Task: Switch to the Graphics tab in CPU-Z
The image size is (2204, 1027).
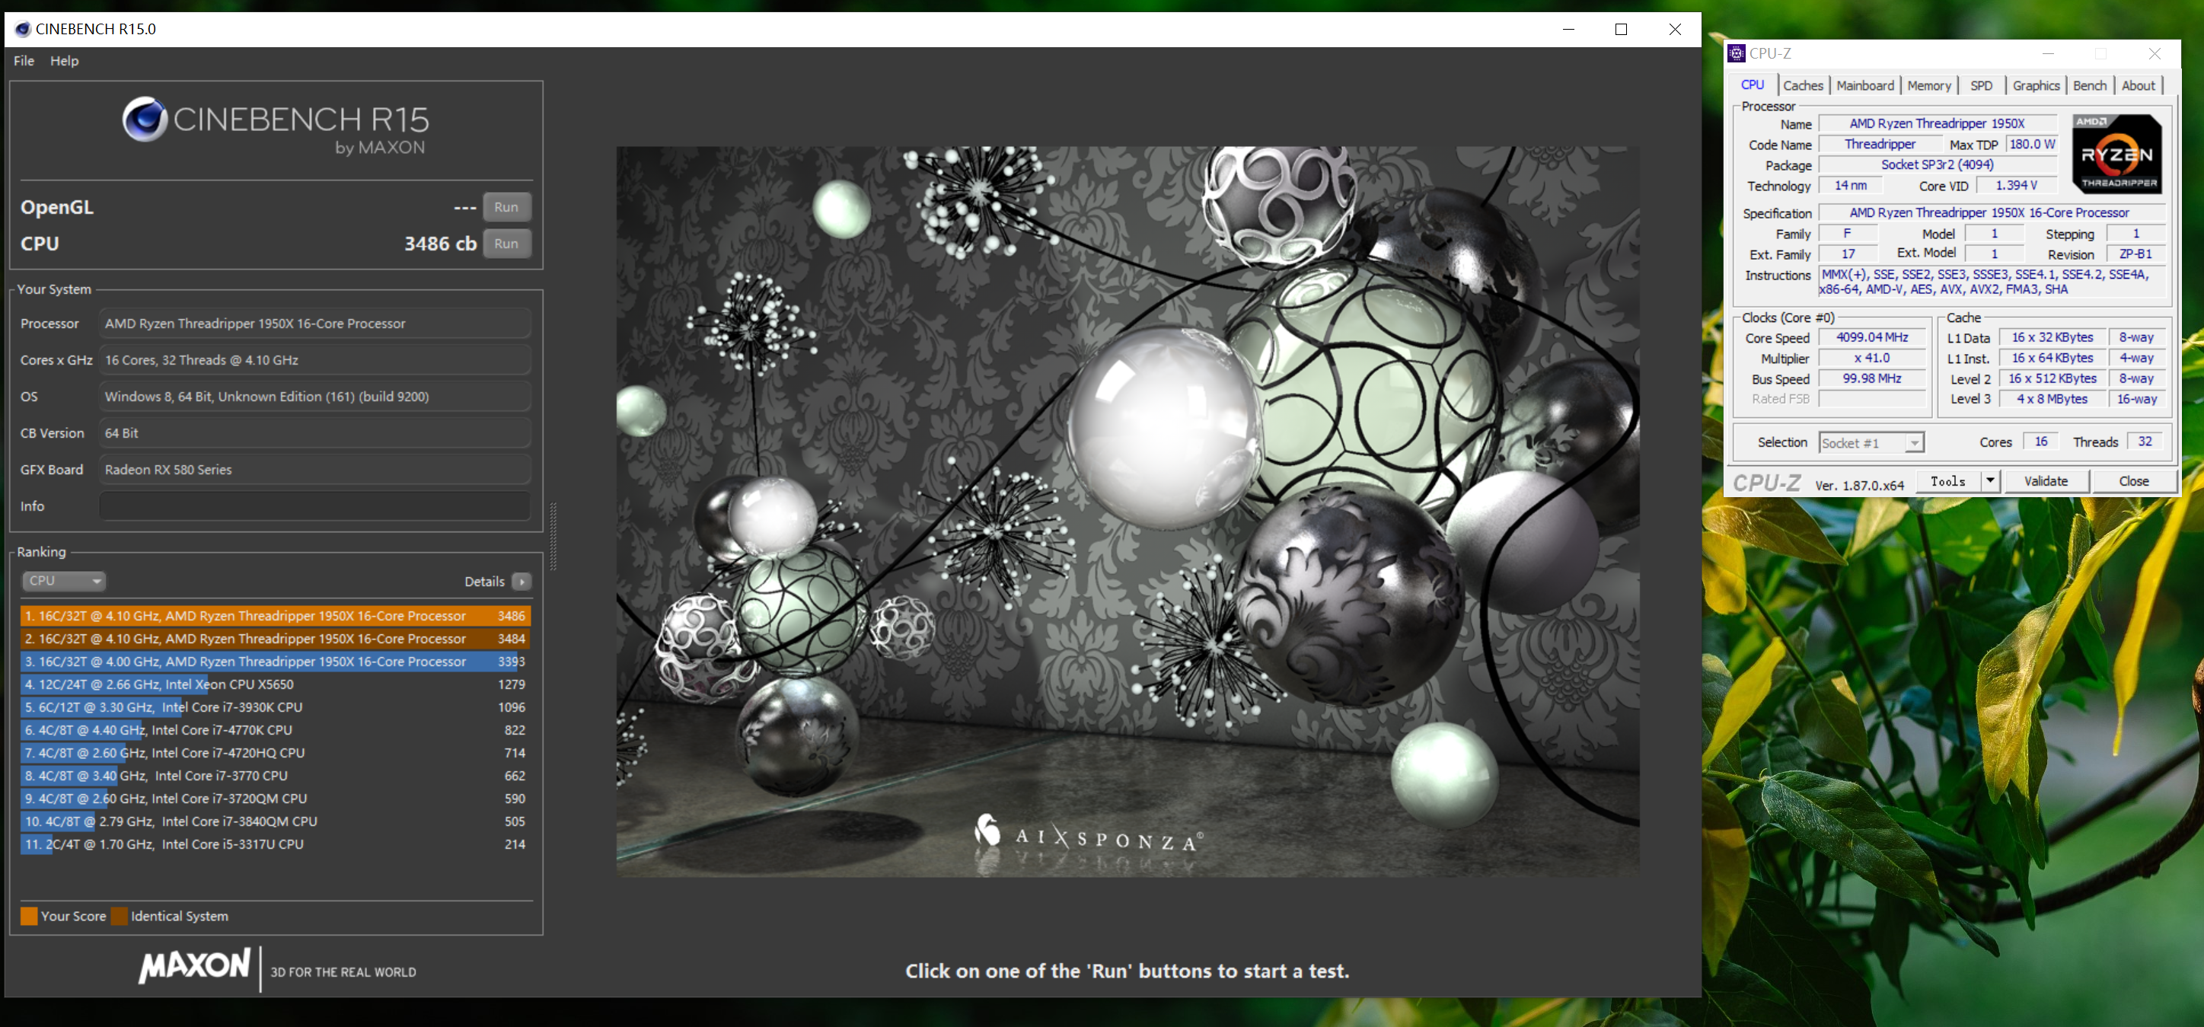Action: [2037, 85]
